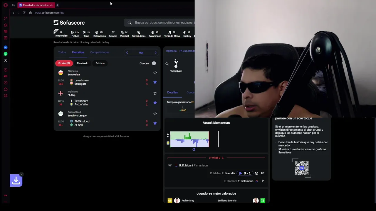Image resolution: width=376 pixels, height=211 pixels.
Task: Go to previous day with left chevron
Action: click(x=127, y=53)
